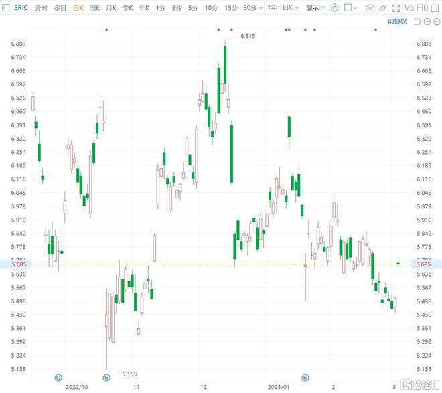
Task: Click the ERIC ticker symbol label
Action: [x=21, y=8]
